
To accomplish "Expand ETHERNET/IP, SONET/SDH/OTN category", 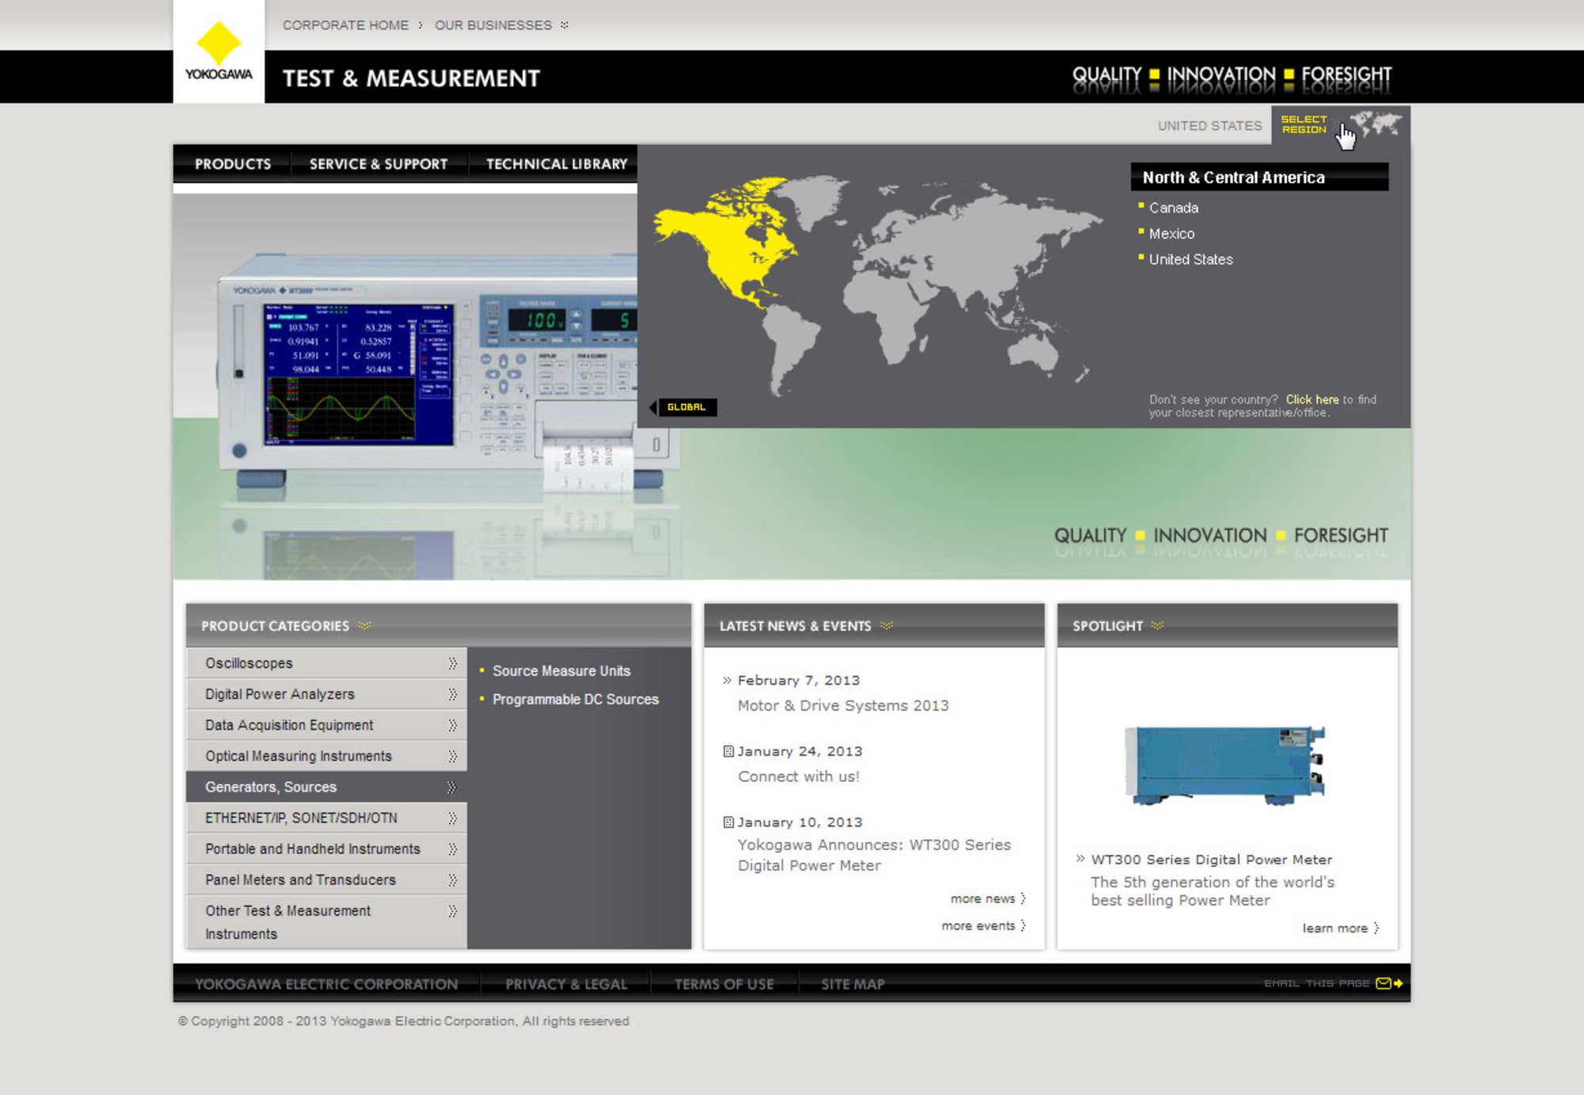I will coord(326,818).
